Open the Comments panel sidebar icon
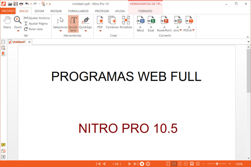 [3, 145]
